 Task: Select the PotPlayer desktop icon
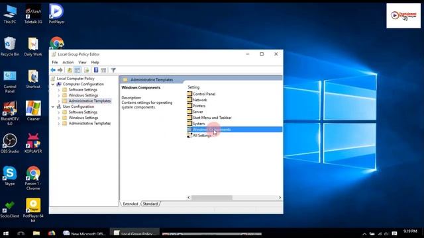[x=56, y=14]
